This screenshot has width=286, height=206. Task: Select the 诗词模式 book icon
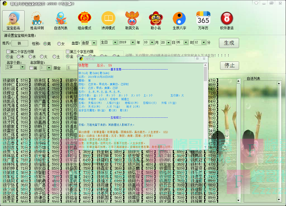tap(108, 21)
